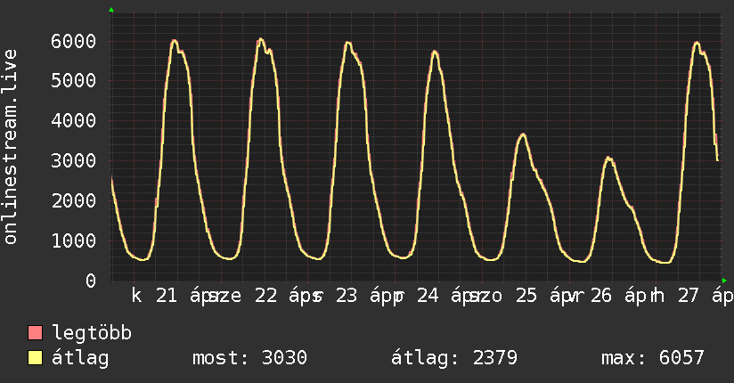Click the lower peak on 25 ápr

click(x=524, y=134)
